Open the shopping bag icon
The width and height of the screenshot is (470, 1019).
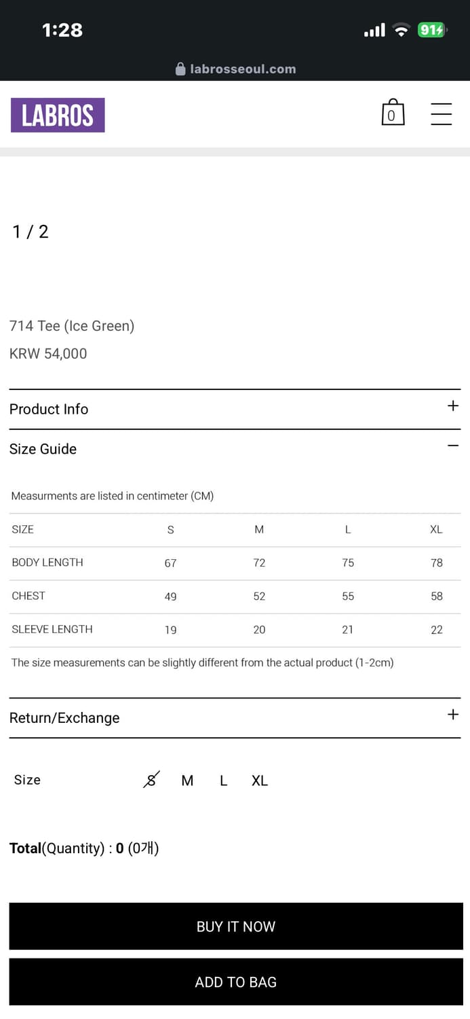click(393, 113)
